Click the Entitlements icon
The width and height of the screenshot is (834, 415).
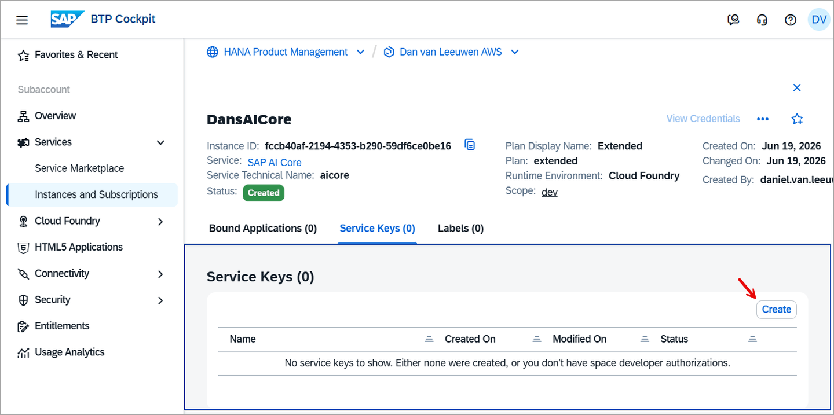click(x=23, y=326)
